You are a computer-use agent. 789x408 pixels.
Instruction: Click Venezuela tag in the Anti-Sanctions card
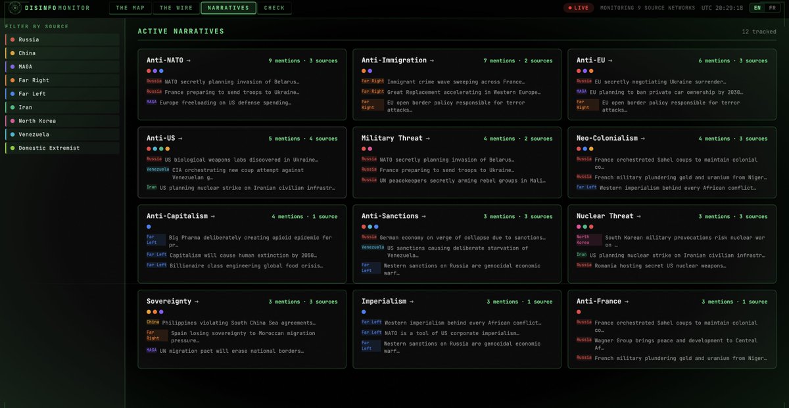coord(373,248)
